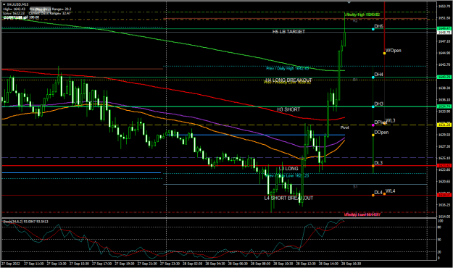This screenshot has width=453, height=268.
Task: Open the XAUUSD,M15 chart dropdown arrow
Action: [x=4, y=4]
